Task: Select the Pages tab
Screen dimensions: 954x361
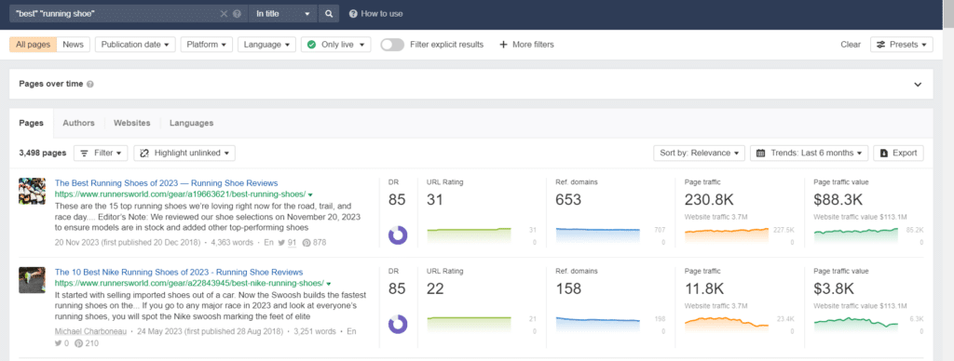Action: pos(31,123)
